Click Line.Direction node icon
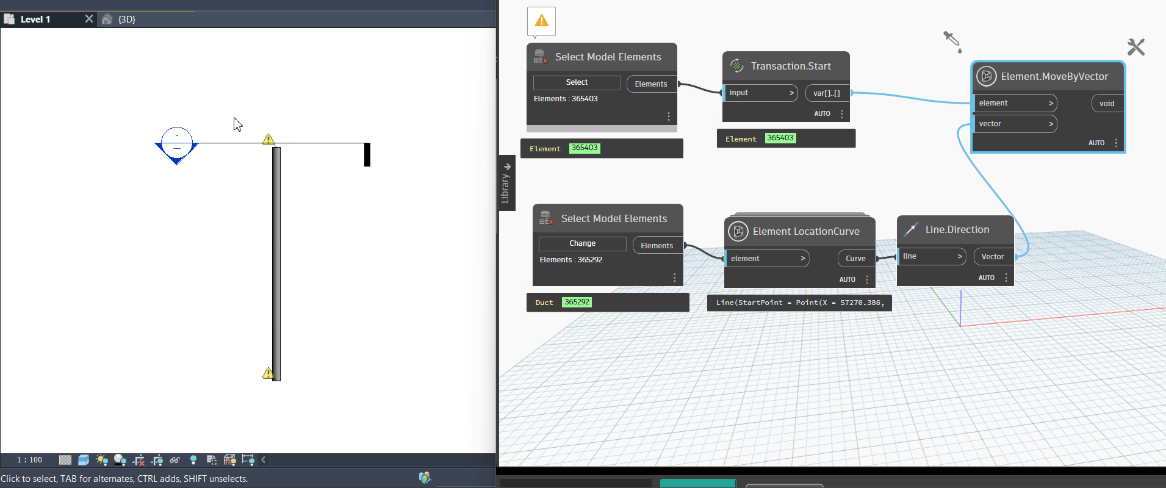This screenshot has height=488, width=1166. click(911, 229)
